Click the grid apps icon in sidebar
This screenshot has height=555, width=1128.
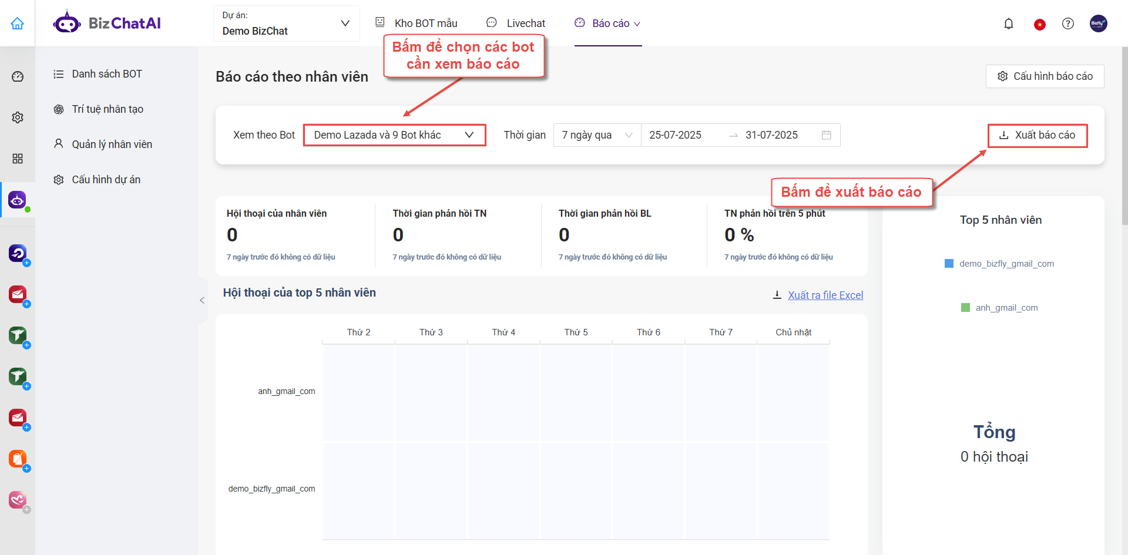pyautogui.click(x=18, y=159)
